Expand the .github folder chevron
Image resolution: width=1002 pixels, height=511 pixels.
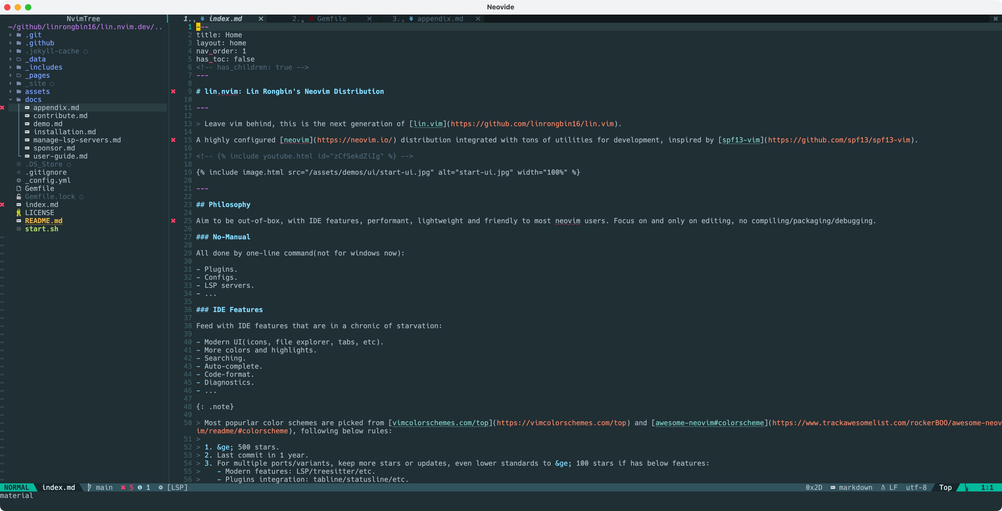point(10,43)
